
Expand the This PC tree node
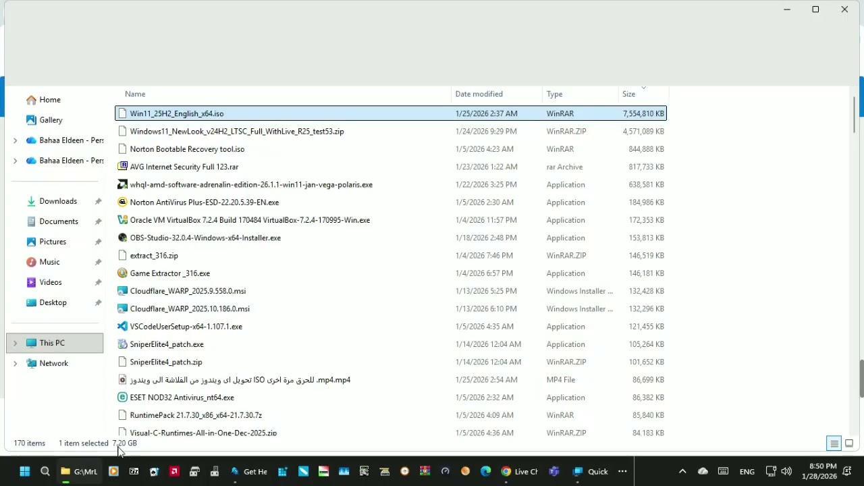(15, 343)
